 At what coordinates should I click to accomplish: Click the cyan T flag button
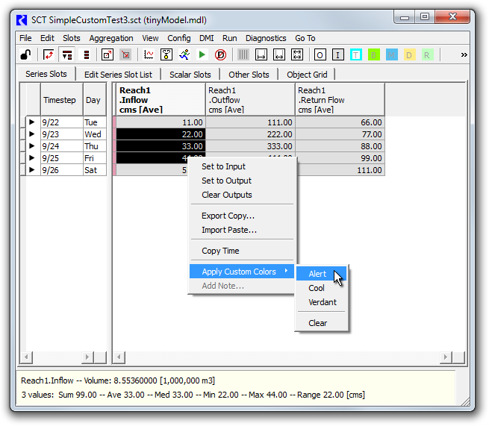[356, 55]
